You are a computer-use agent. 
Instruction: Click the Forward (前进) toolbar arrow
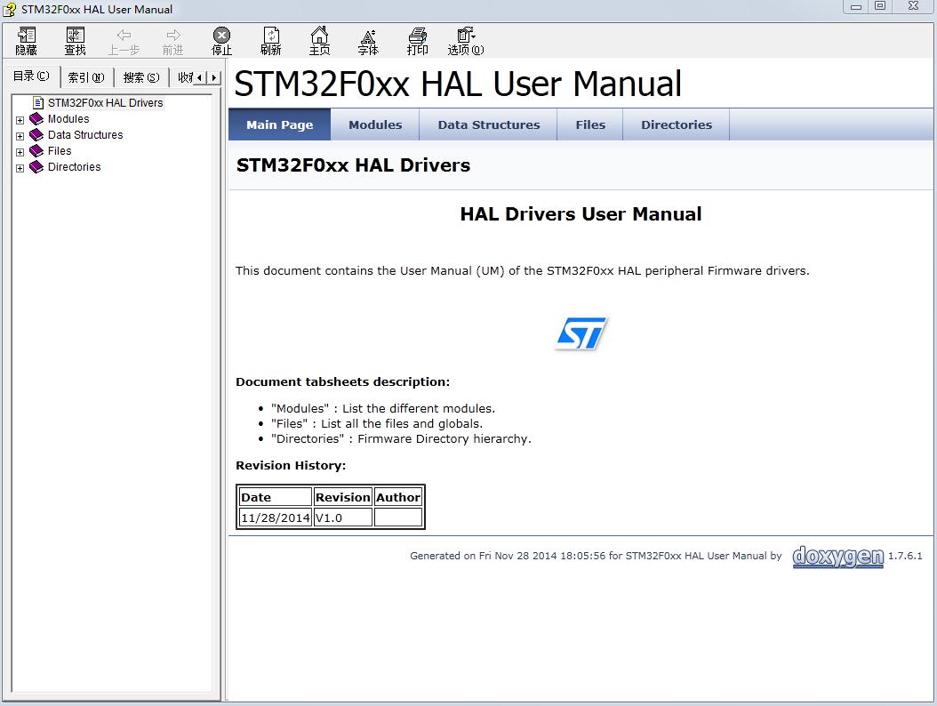tap(172, 41)
